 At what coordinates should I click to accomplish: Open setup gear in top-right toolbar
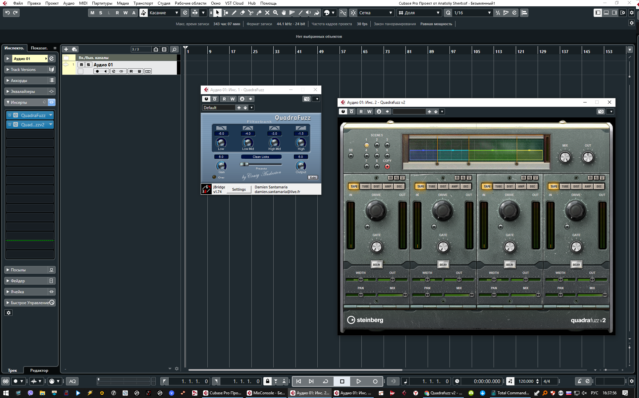coord(632,13)
